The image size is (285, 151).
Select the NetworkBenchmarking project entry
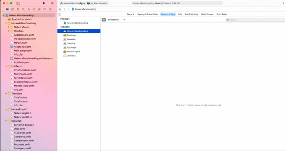(x=76, y=23)
